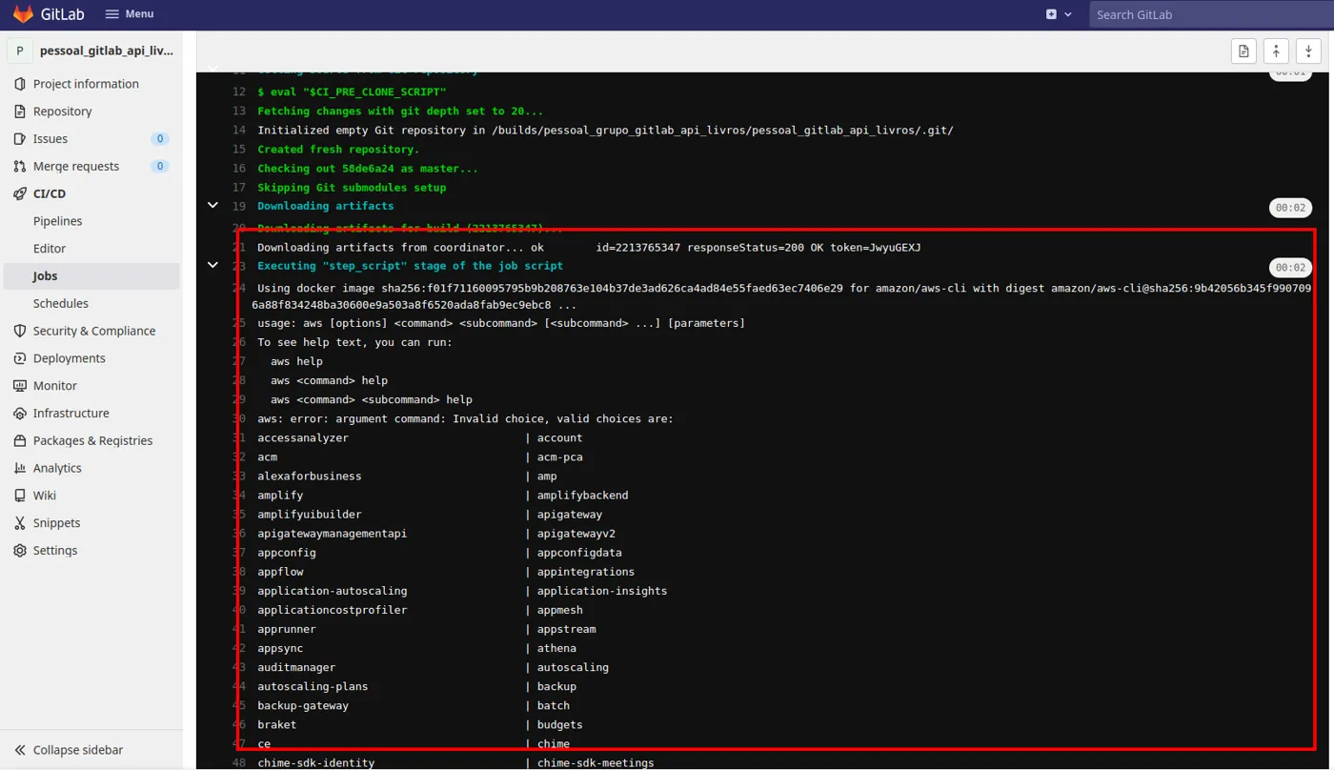
Task: Click the Project information icon
Action: pyautogui.click(x=19, y=84)
